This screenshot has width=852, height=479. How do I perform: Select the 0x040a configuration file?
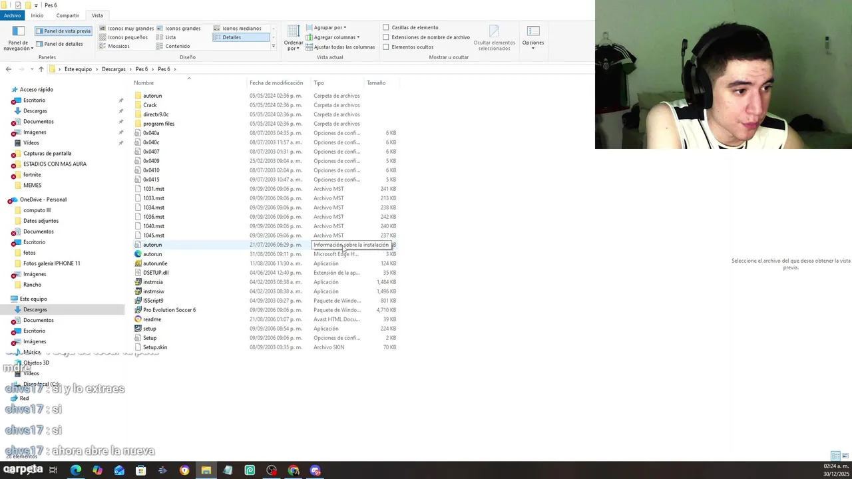(x=151, y=133)
